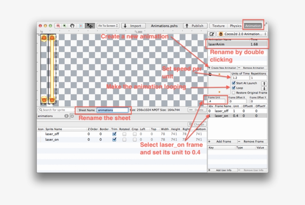This screenshot has width=305, height=205.
Task: Toggle the grid snap tool icon
Action: pyautogui.click(x=80, y=26)
